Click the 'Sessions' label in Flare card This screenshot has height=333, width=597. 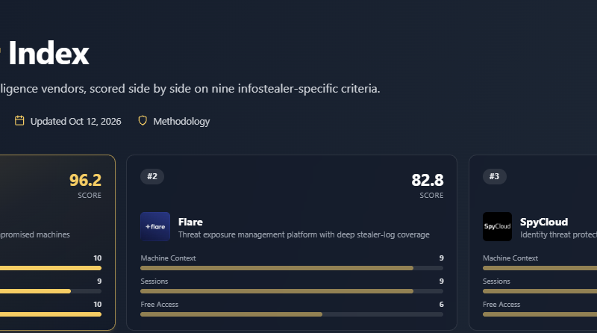(154, 281)
